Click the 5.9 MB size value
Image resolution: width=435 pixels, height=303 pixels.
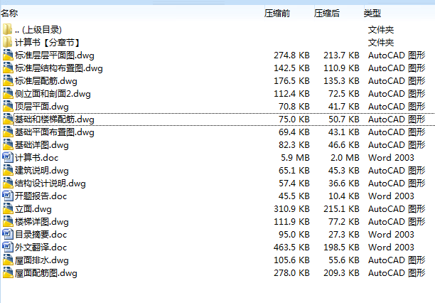(x=295, y=157)
